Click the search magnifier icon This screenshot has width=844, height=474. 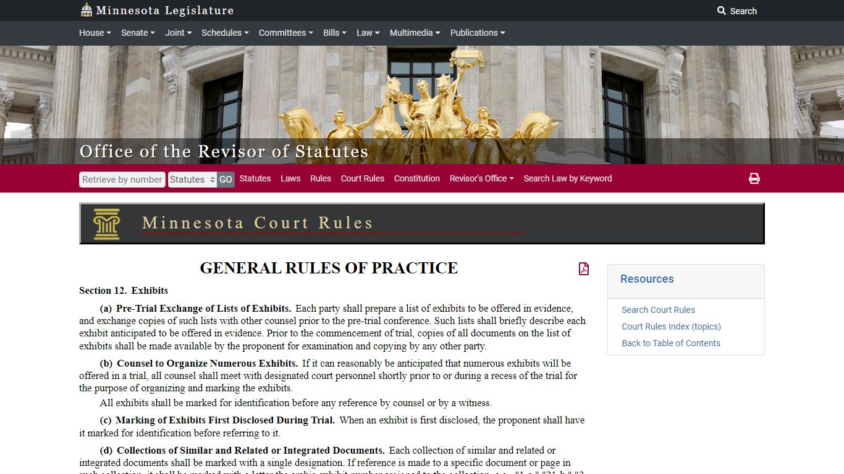[x=722, y=10]
